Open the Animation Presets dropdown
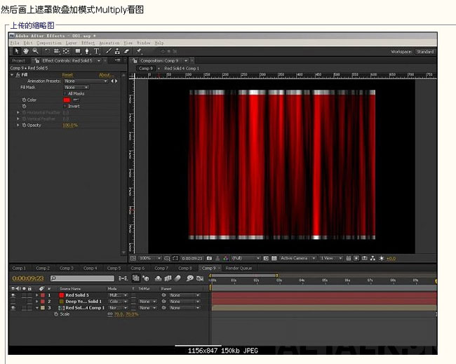Viewport: 456px width, 364px height. (x=86, y=81)
